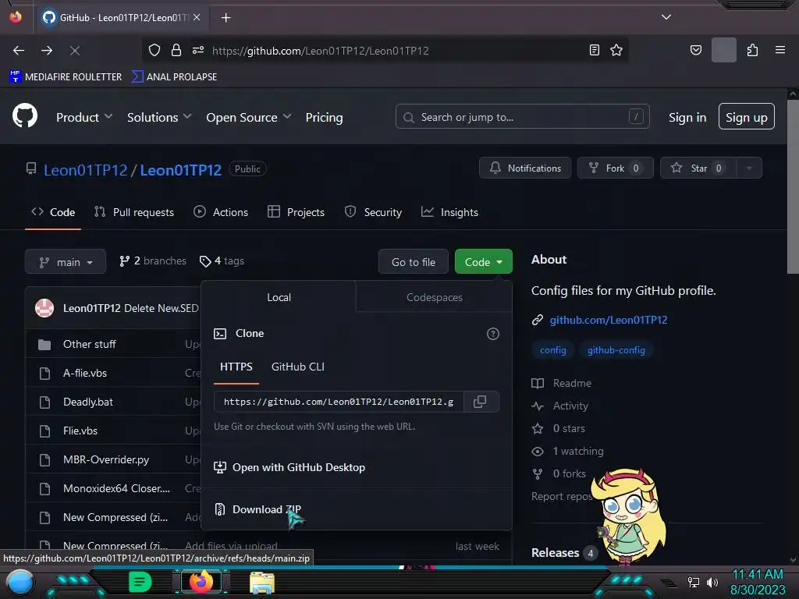Open the main branch selector dropdown

tap(66, 262)
